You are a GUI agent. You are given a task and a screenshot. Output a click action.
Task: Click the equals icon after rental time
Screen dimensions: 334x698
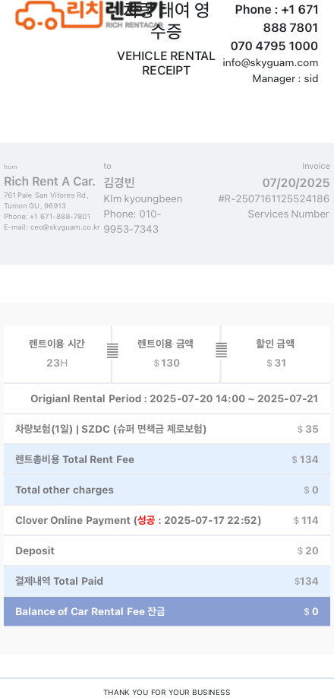pos(113,351)
